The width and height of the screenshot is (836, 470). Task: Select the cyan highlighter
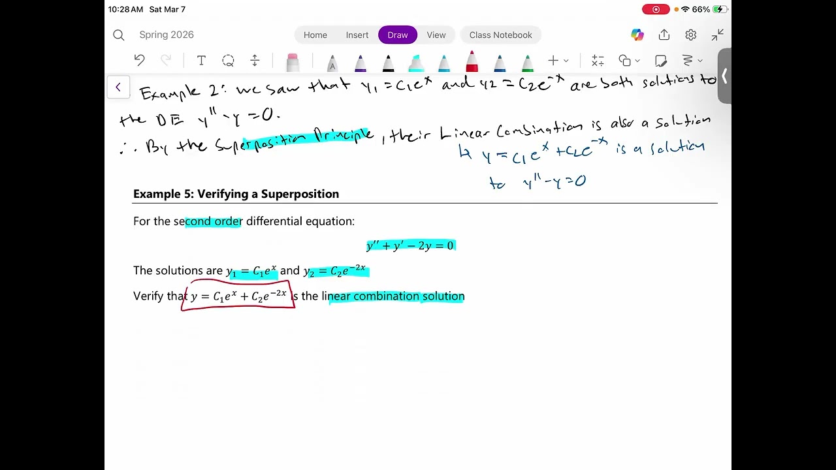point(416,63)
